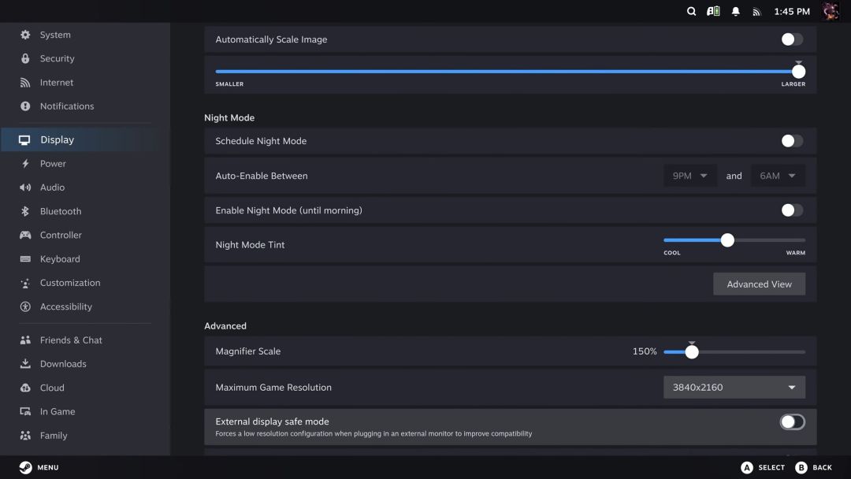Click the A button SELECT glyph
This screenshot has width=851, height=479.
tap(747, 467)
